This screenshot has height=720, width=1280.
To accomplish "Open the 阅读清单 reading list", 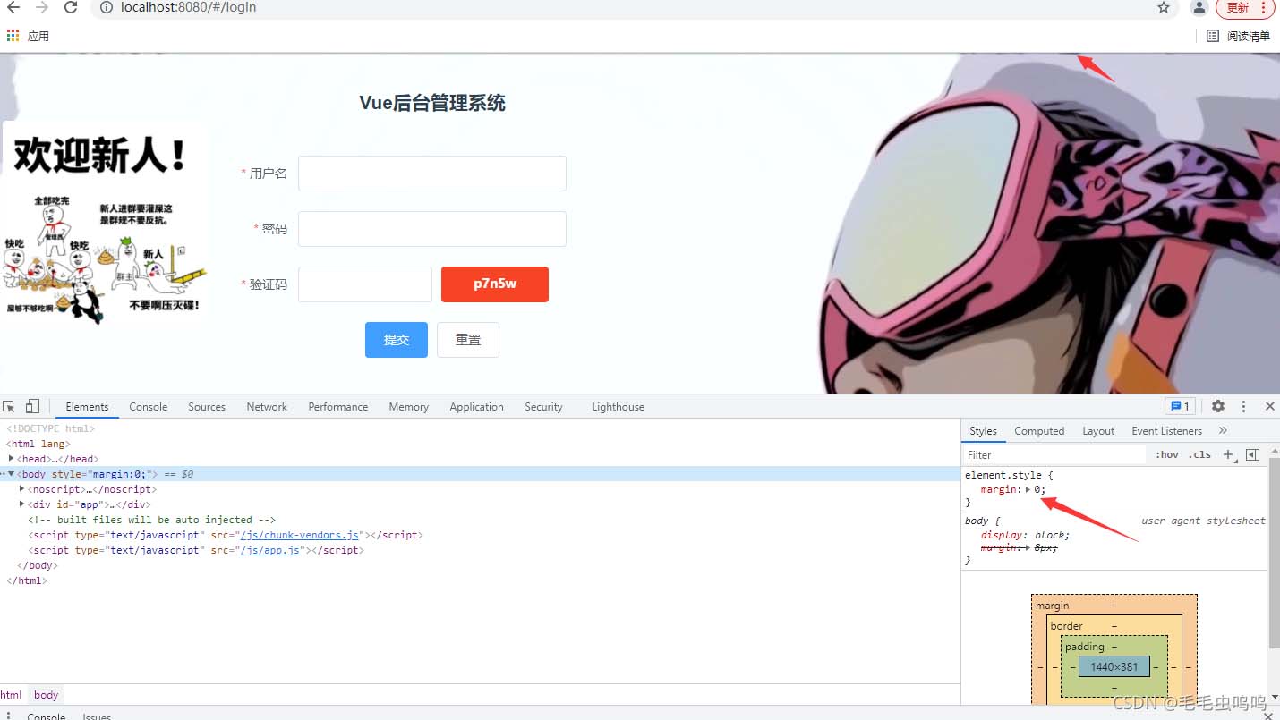I will pos(1238,36).
